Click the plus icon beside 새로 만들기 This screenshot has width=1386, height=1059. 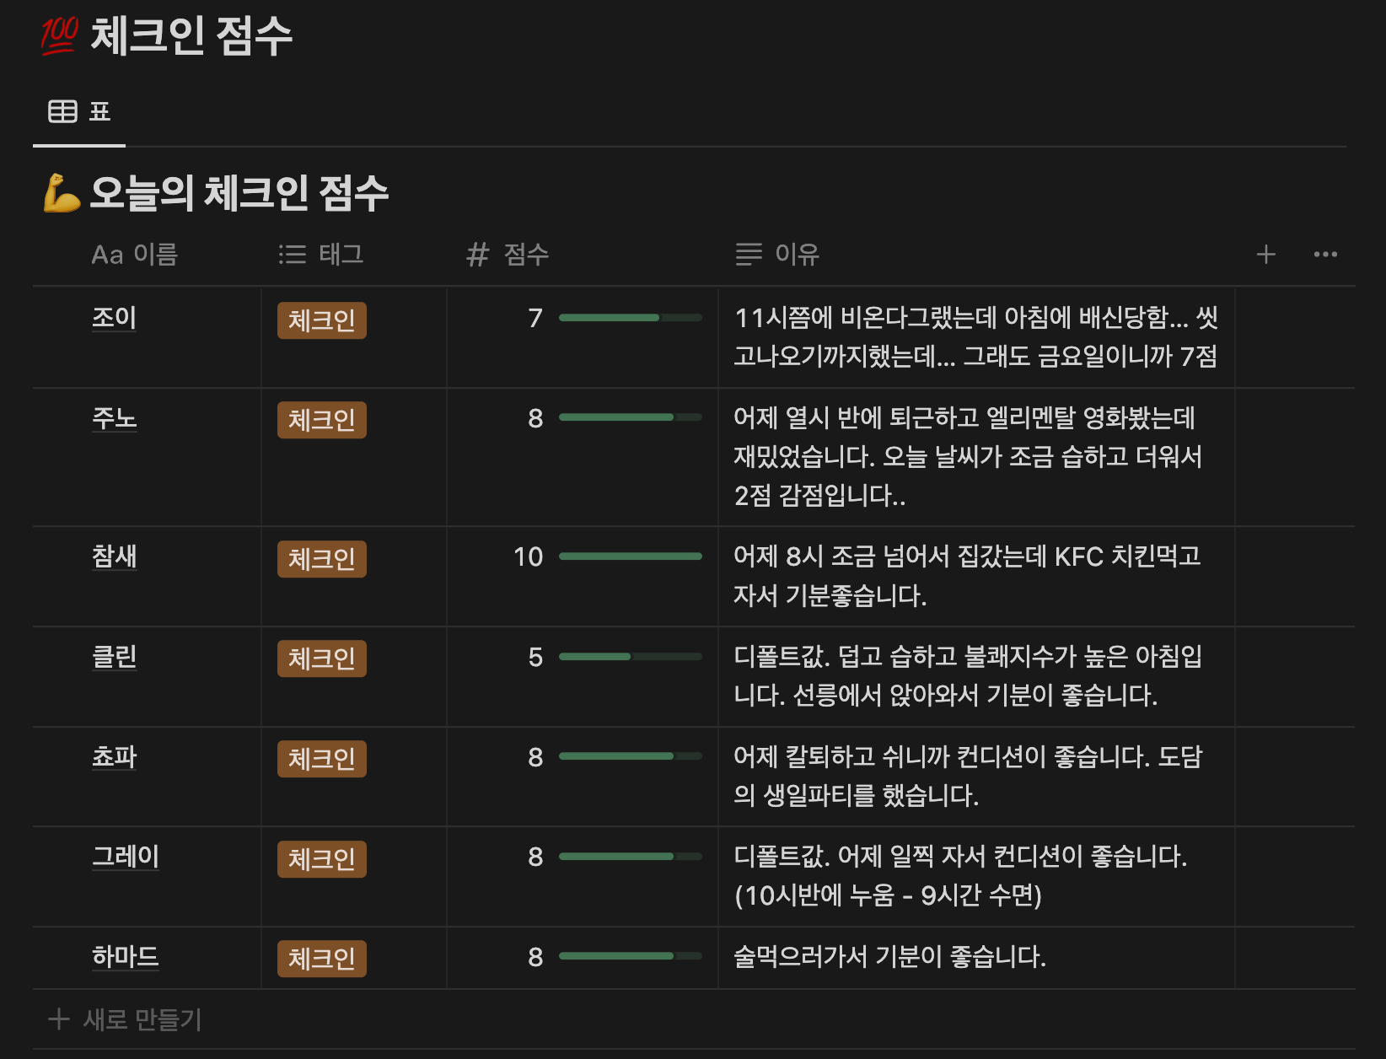(59, 1019)
